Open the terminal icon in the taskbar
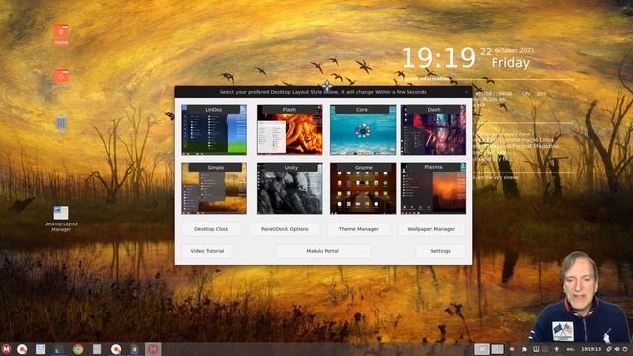Viewport: 633px width, 356px height. coord(59,349)
